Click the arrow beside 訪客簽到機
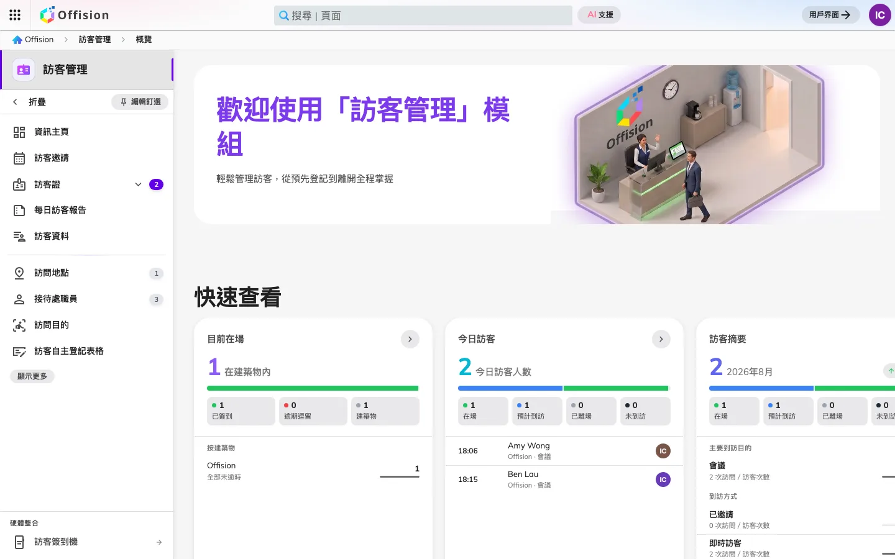Viewport: 895px width, 559px height. [x=159, y=542]
